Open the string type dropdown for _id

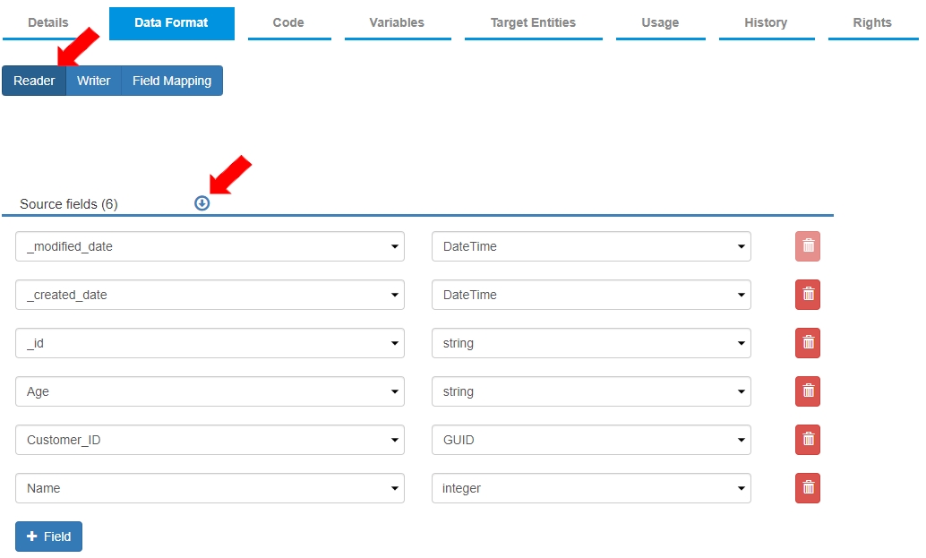point(591,343)
